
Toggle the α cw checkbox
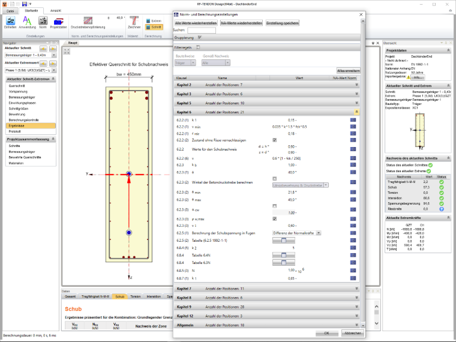(275, 206)
